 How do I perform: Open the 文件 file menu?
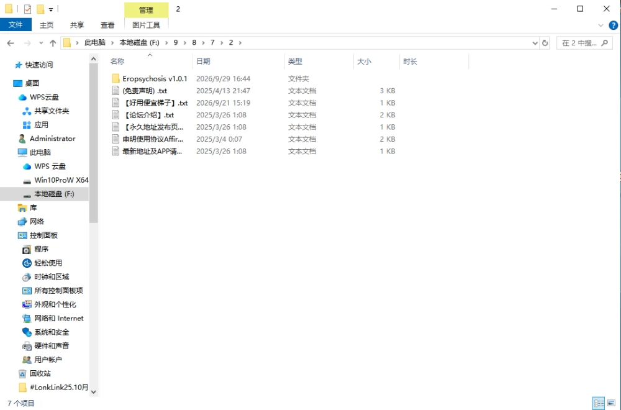point(16,25)
